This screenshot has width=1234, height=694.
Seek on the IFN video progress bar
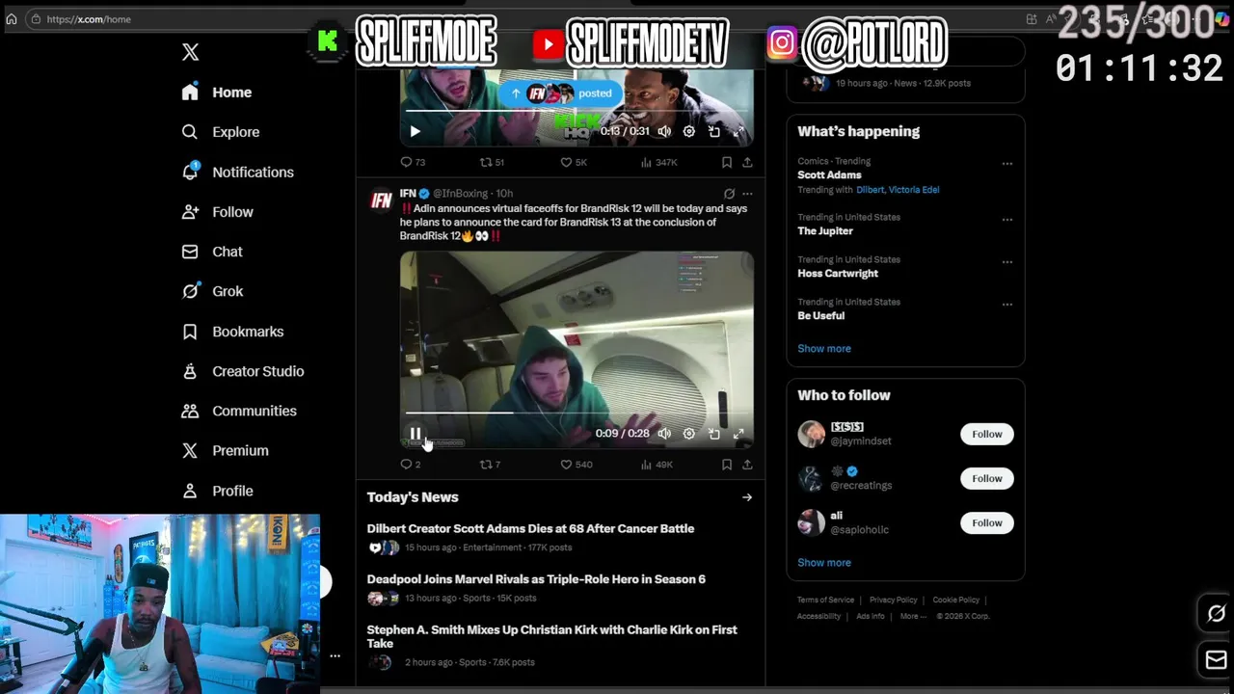click(577, 413)
